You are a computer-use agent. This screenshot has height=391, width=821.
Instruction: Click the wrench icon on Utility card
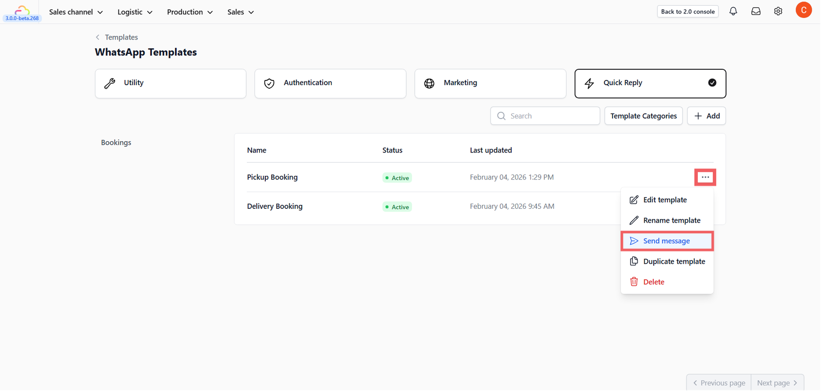click(110, 83)
